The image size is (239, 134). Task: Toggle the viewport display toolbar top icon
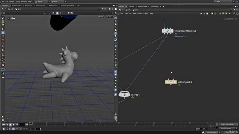point(116,18)
